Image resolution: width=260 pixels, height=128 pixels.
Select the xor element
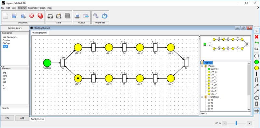point(4,88)
